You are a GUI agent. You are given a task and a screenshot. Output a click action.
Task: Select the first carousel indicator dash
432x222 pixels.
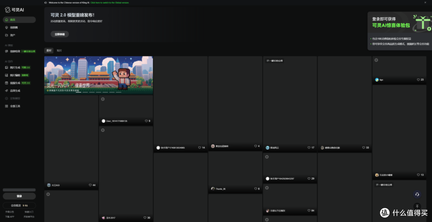coord(78,92)
